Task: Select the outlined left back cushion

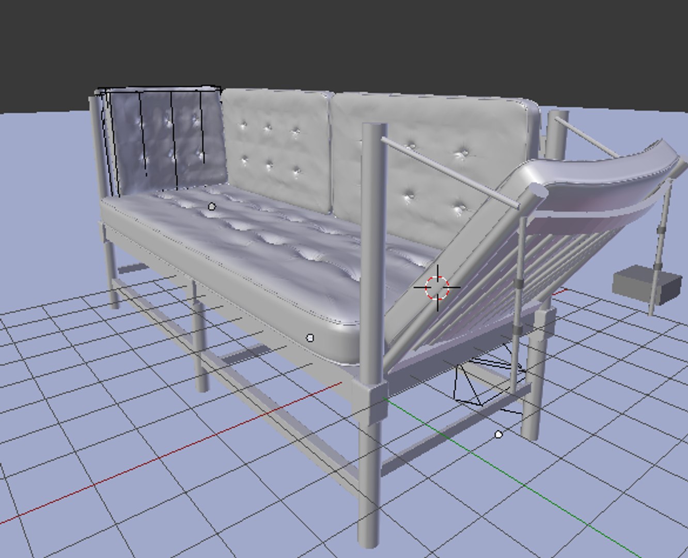Action: pyautogui.click(x=164, y=141)
